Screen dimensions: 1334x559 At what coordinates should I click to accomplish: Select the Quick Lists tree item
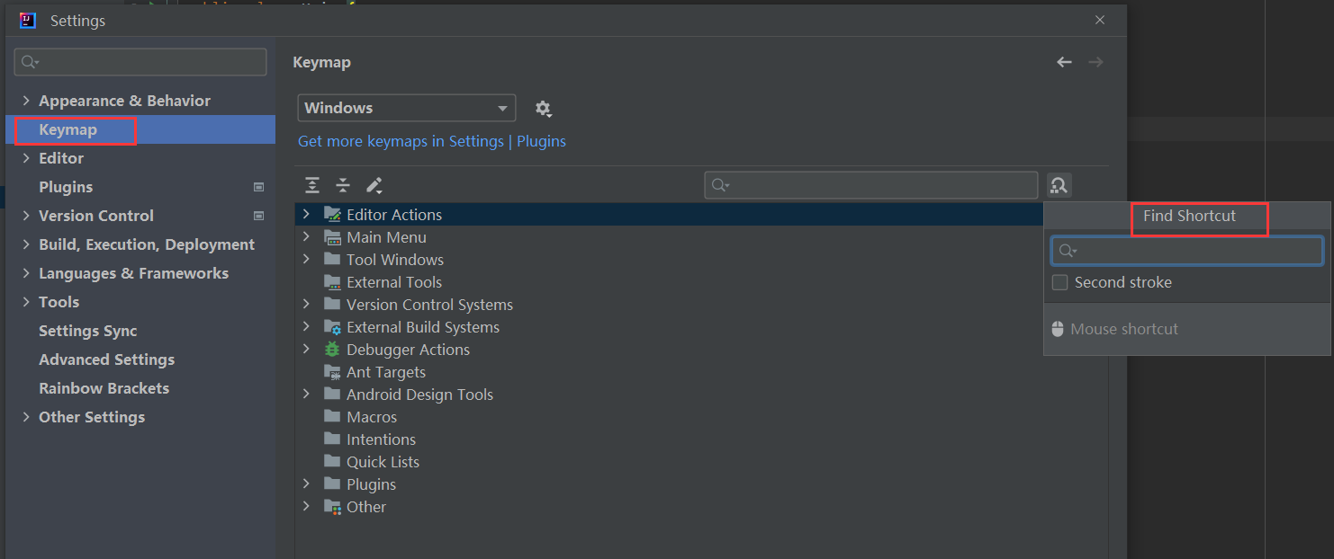point(383,462)
